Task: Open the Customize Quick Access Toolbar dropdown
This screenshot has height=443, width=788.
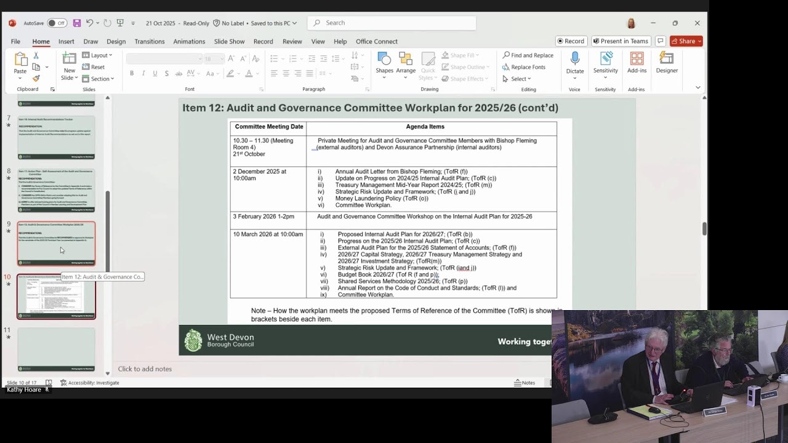Action: pyautogui.click(x=133, y=23)
